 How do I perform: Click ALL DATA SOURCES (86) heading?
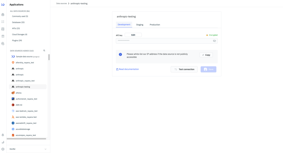coord(20,11)
